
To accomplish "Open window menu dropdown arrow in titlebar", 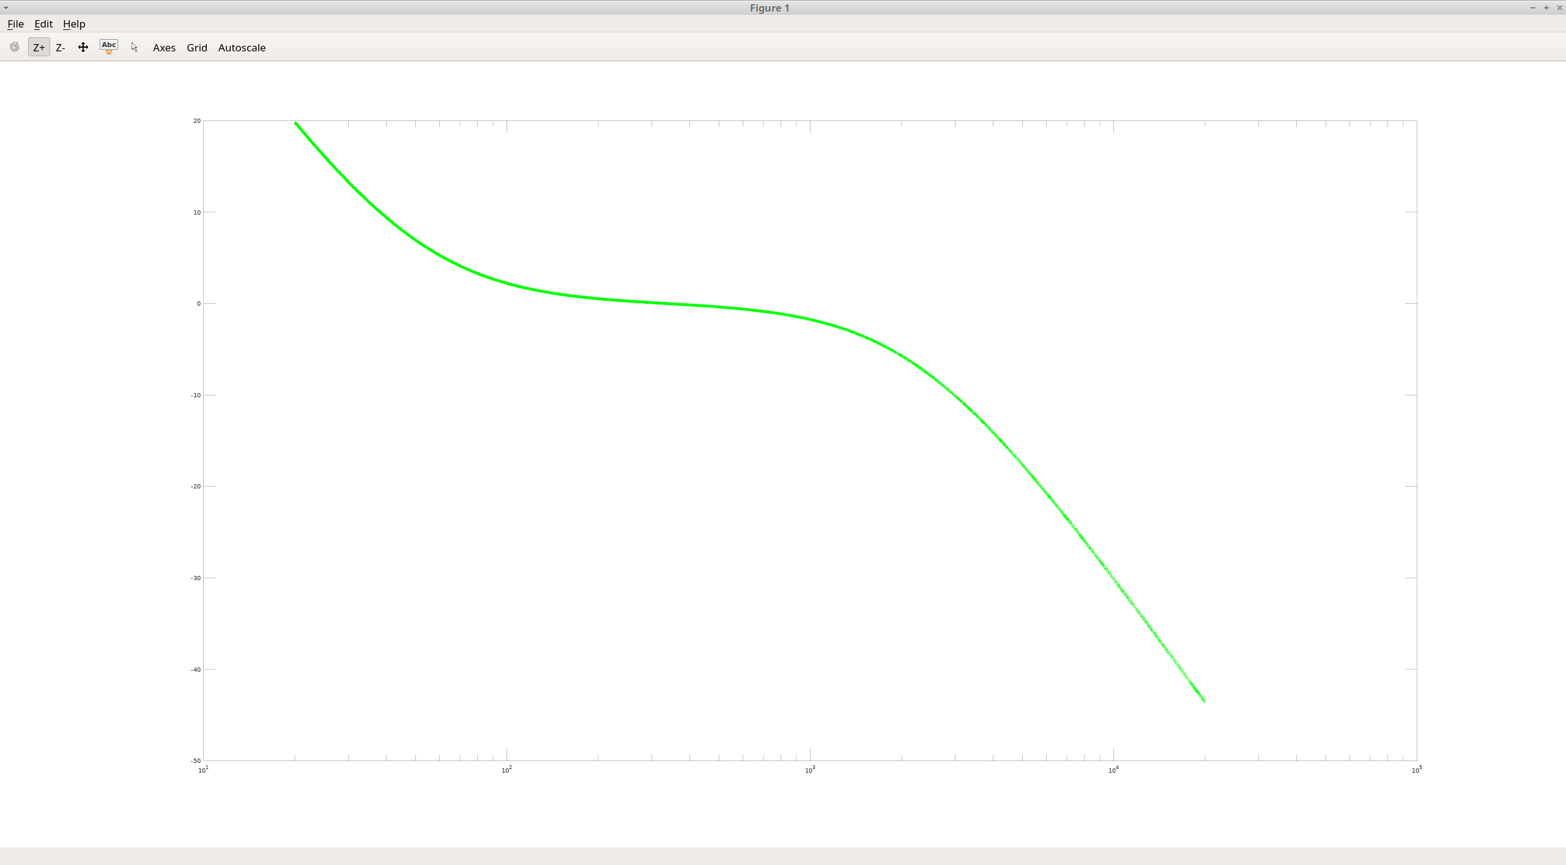I will (x=6, y=8).
